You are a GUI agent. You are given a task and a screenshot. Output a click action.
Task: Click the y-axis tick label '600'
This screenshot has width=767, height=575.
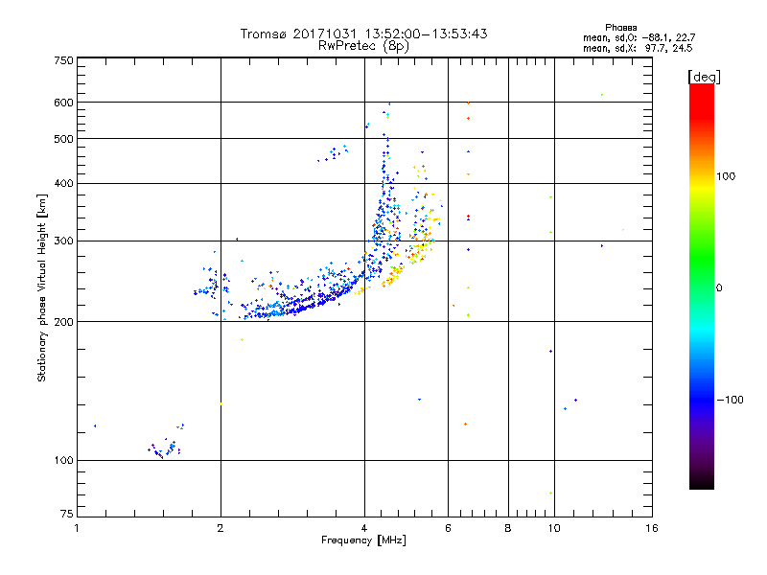click(x=64, y=103)
